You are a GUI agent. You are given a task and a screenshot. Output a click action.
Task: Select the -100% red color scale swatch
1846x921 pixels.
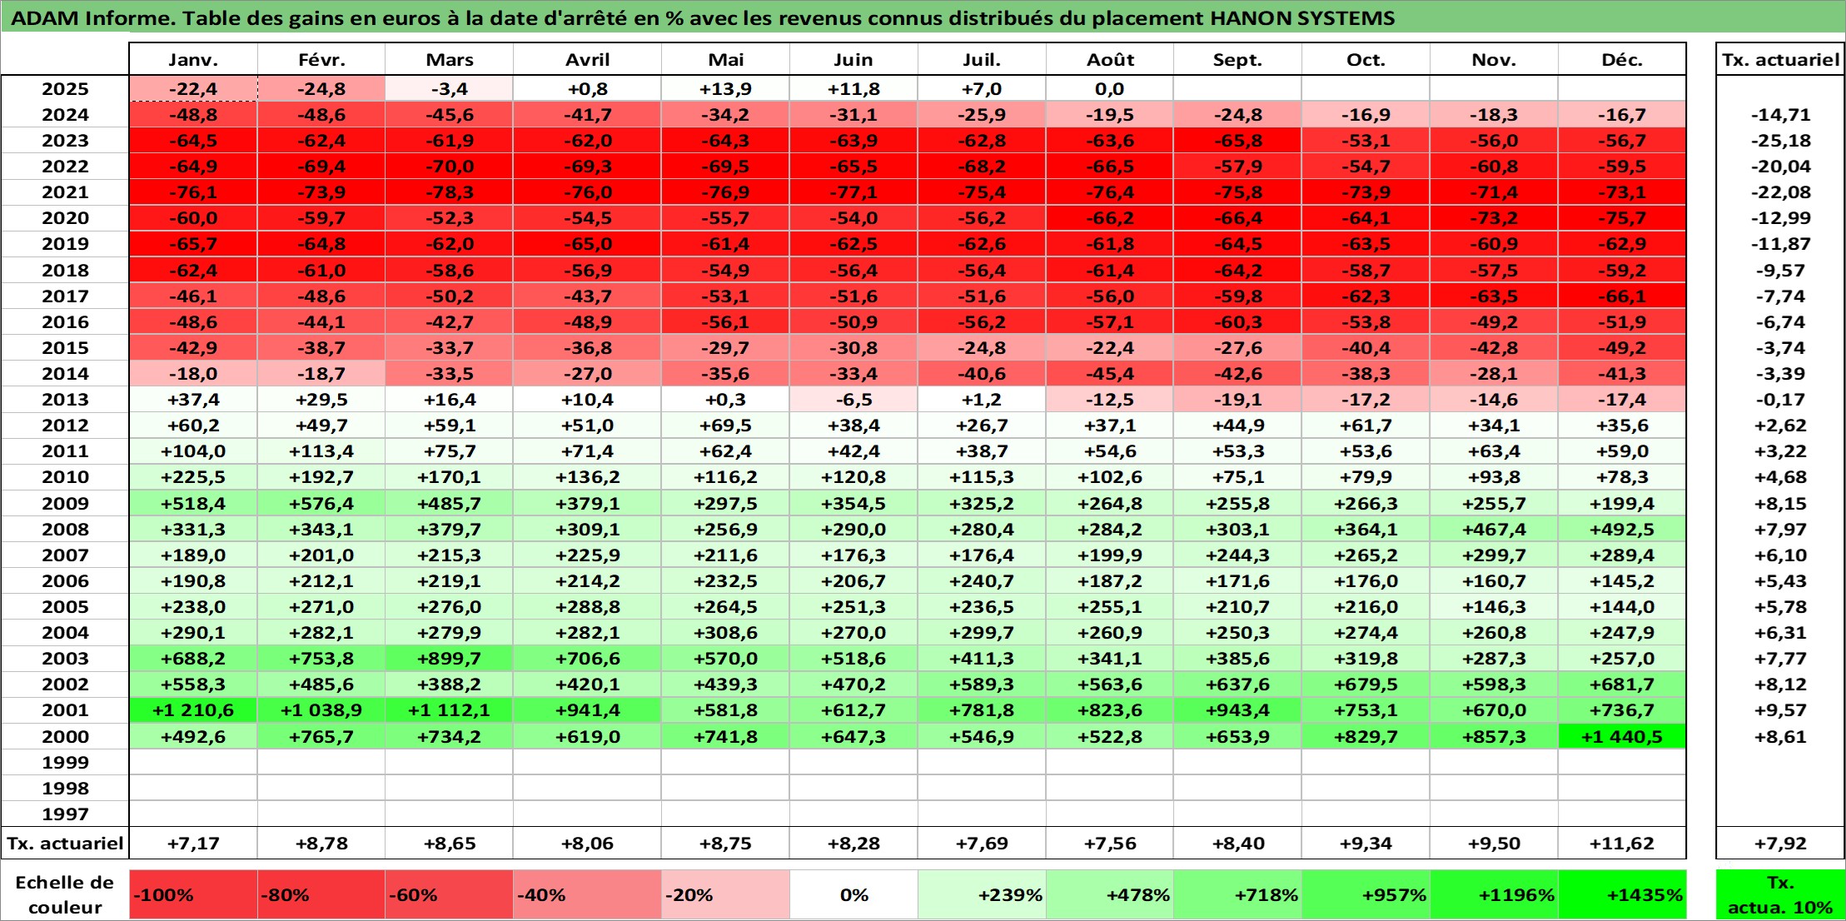193,895
